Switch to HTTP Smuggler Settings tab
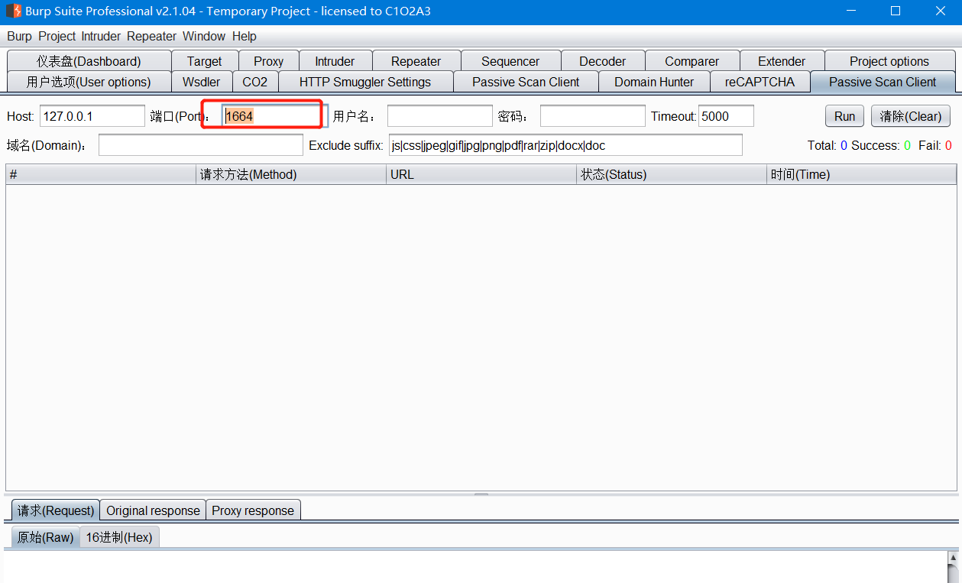This screenshot has height=583, width=962. [365, 82]
